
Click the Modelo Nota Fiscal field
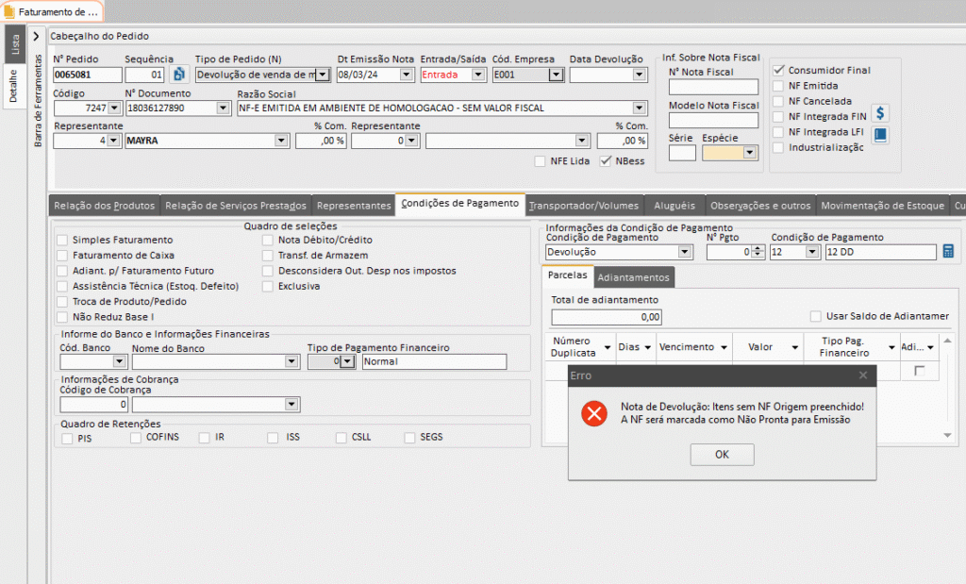[713, 120]
